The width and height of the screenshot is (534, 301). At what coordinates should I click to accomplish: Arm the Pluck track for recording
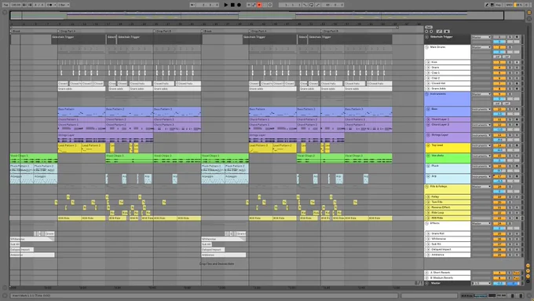[x=517, y=166]
